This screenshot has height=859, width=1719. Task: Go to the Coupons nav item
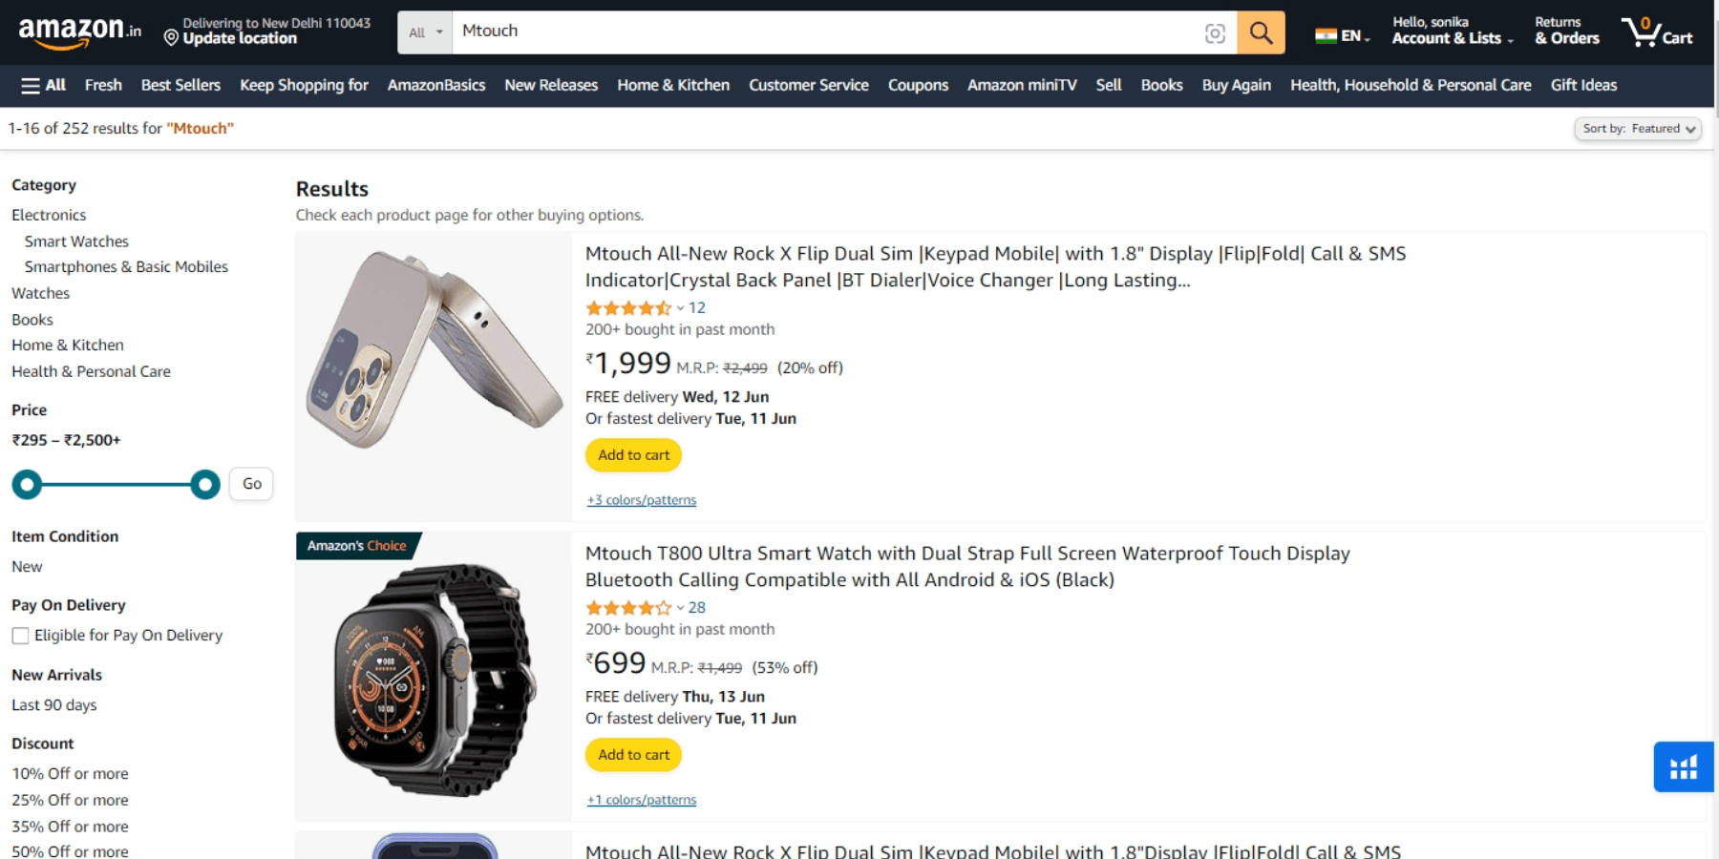pyautogui.click(x=918, y=85)
